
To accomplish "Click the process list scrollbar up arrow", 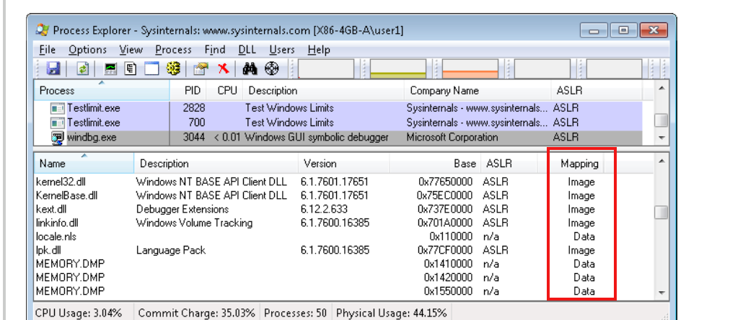I will (x=661, y=88).
